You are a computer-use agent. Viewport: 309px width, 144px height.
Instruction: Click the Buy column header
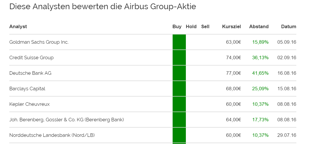click(177, 27)
